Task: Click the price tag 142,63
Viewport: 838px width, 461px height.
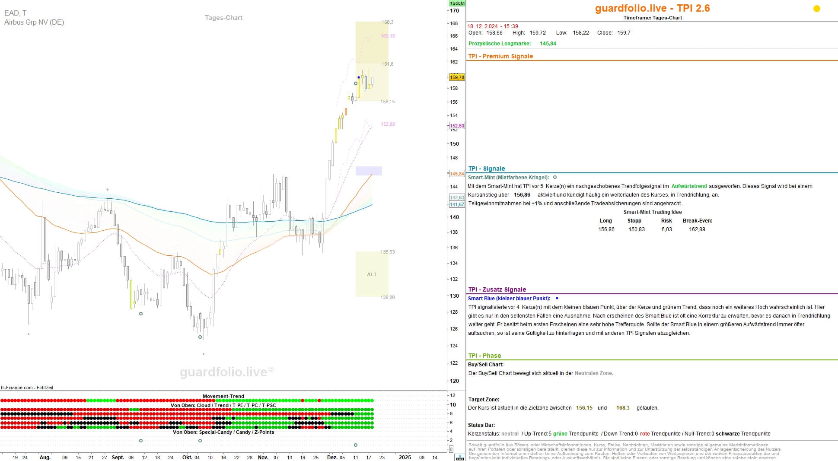Action: pyautogui.click(x=457, y=197)
